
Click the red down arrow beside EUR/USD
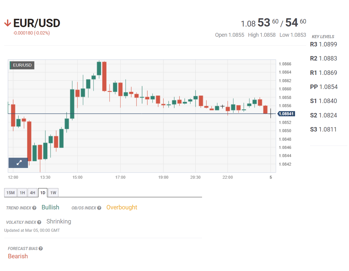tap(7, 23)
